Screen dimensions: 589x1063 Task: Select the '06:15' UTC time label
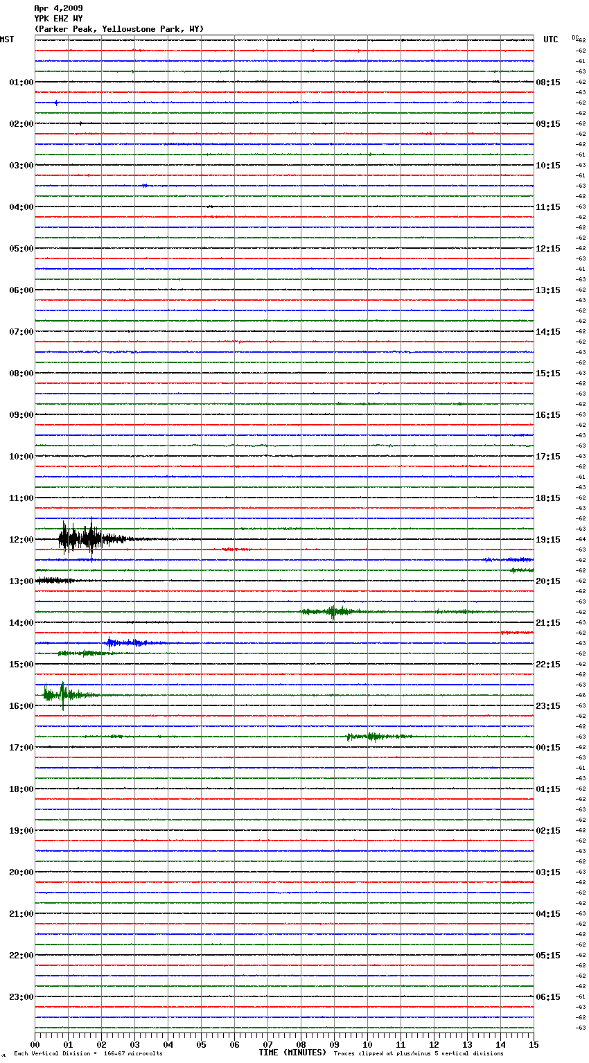[548, 997]
